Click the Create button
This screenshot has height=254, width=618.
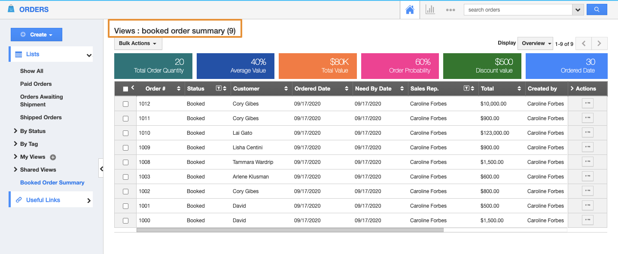37,35
